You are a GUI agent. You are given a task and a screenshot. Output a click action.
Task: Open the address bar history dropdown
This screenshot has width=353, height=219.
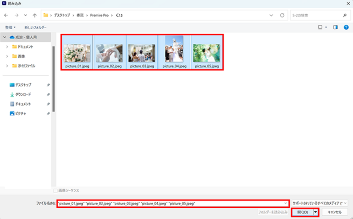click(271, 15)
